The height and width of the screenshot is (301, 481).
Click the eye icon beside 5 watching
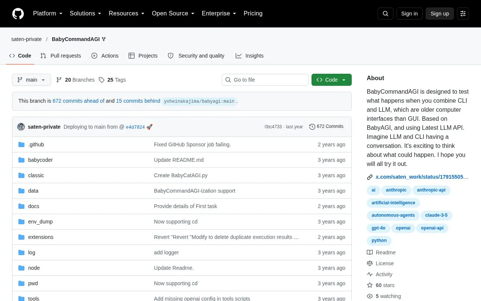370,296
